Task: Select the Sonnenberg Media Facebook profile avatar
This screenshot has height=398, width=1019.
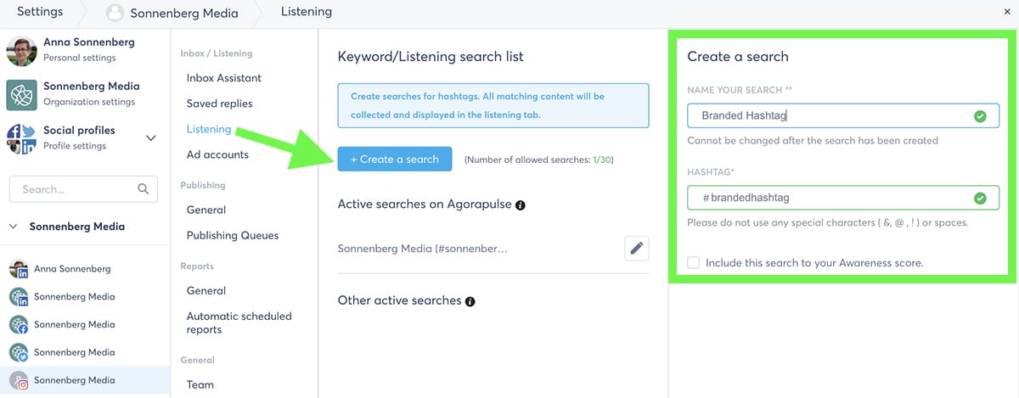Action: pyautogui.click(x=20, y=324)
